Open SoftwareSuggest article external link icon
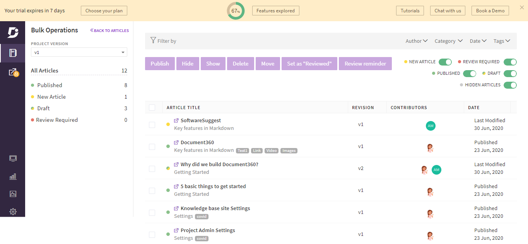Image resolution: width=528 pixels, height=244 pixels. [176, 121]
